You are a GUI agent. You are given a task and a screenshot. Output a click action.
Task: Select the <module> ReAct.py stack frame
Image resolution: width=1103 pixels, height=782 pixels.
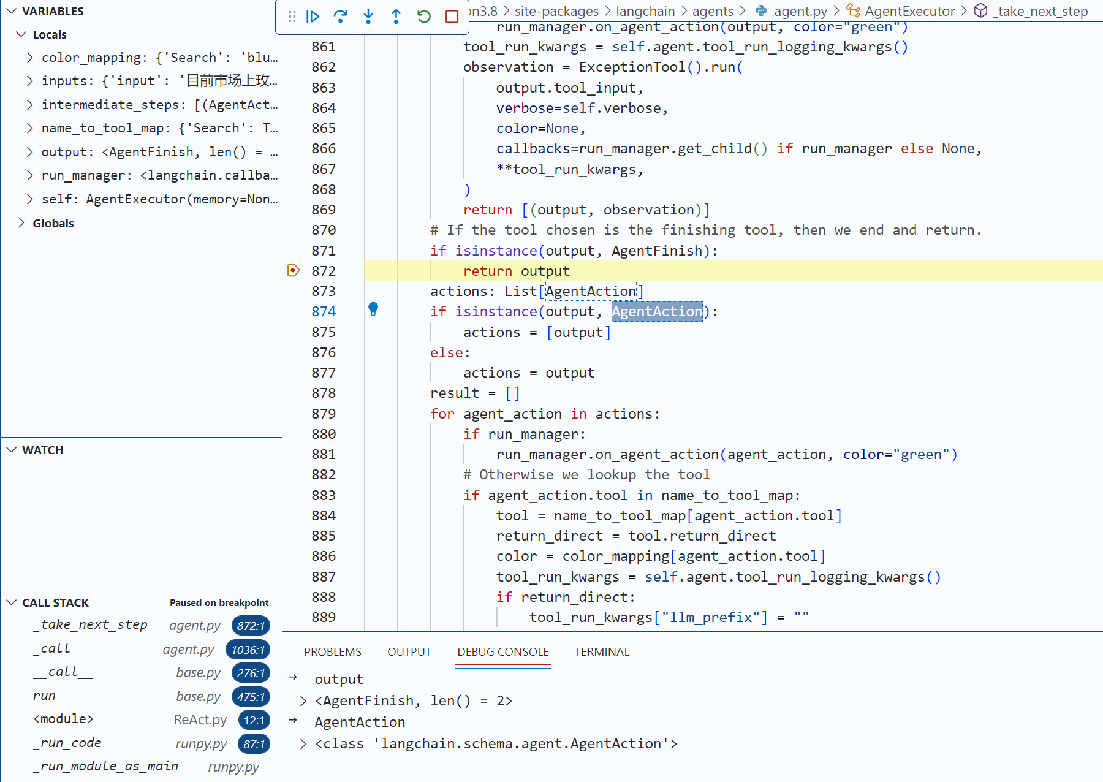63,719
